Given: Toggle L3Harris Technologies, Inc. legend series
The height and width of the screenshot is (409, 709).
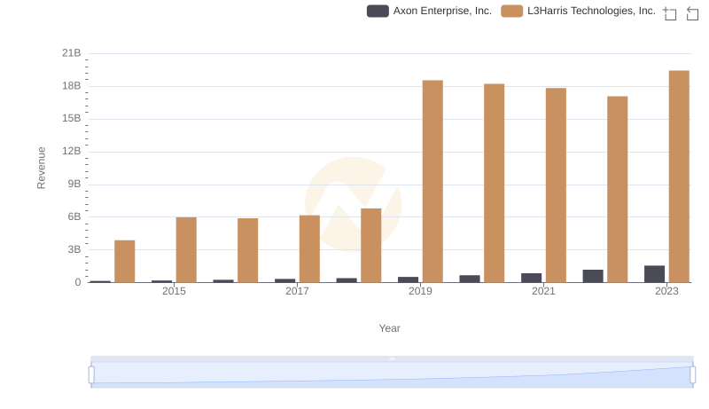Looking at the screenshot, I should [x=579, y=11].
